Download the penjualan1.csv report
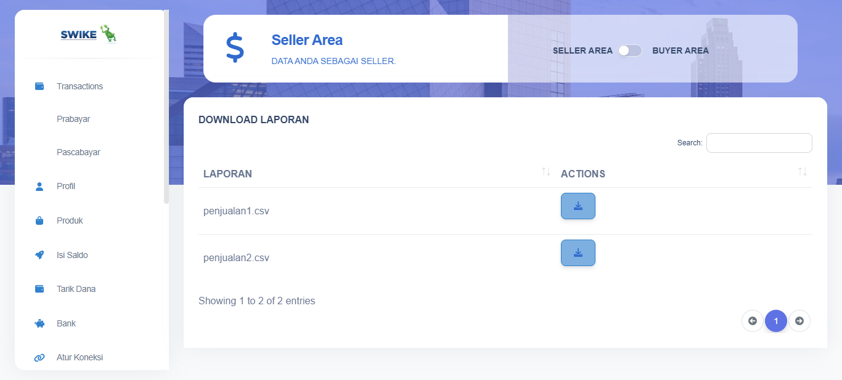Image resolution: width=842 pixels, height=380 pixels. [x=578, y=206]
